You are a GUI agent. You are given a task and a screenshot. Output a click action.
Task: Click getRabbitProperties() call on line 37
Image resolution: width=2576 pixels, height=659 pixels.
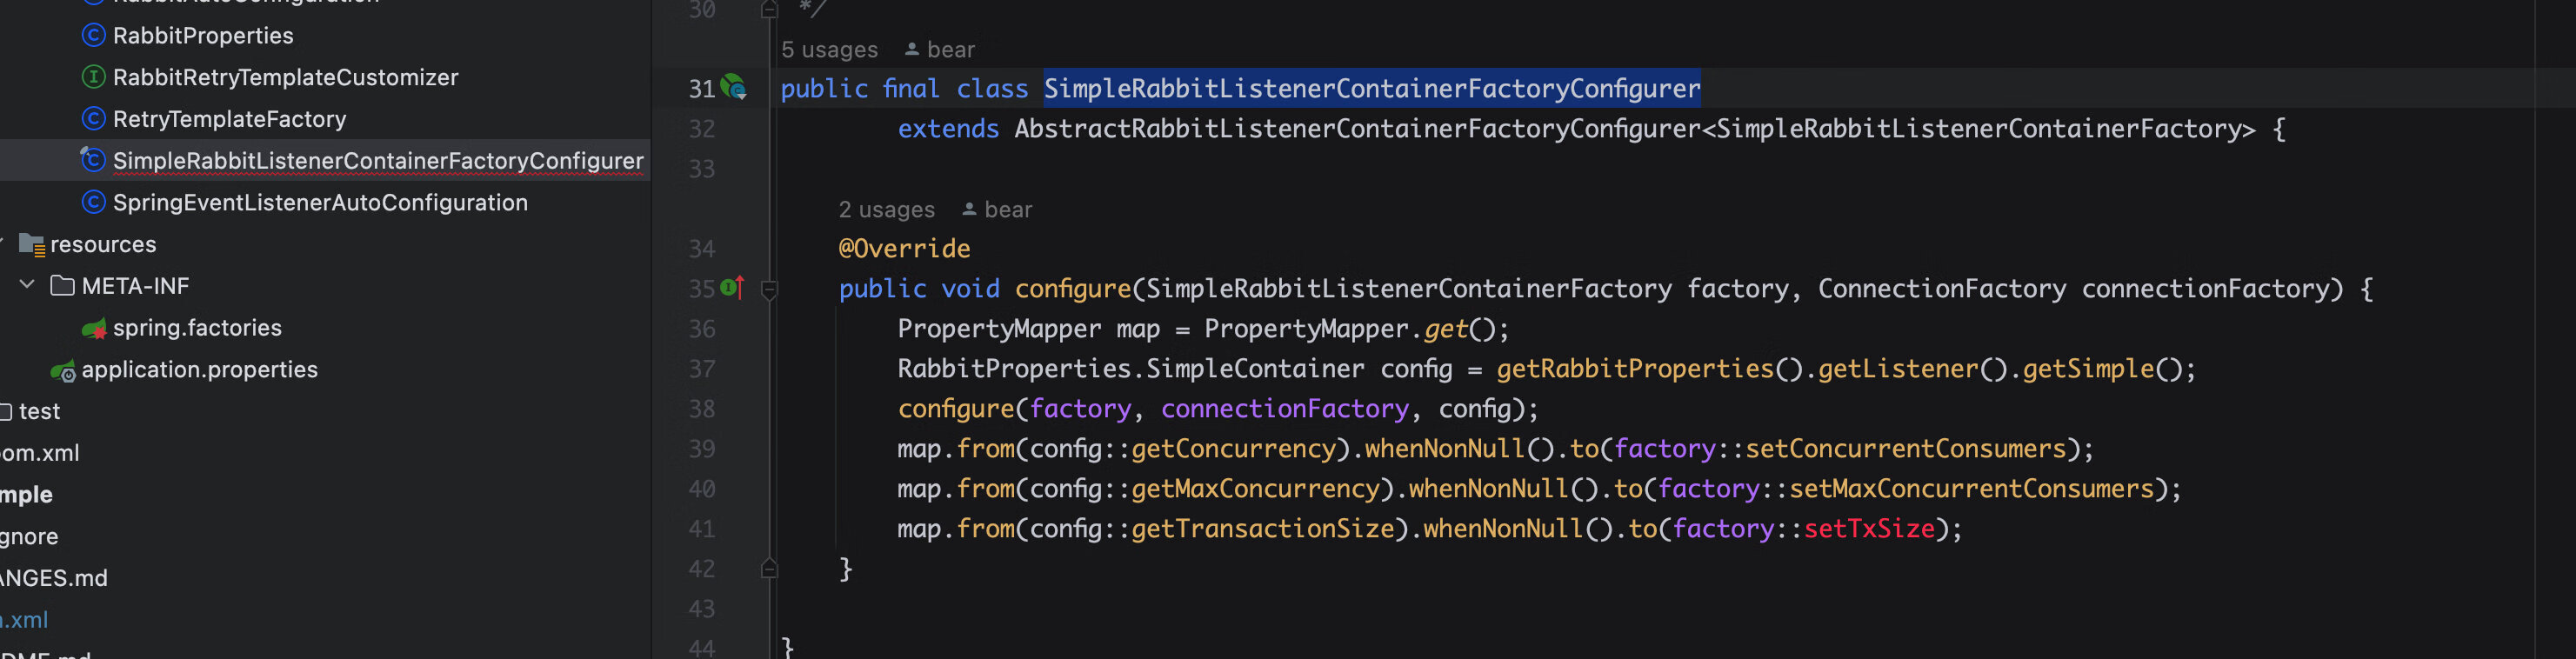1649,369
